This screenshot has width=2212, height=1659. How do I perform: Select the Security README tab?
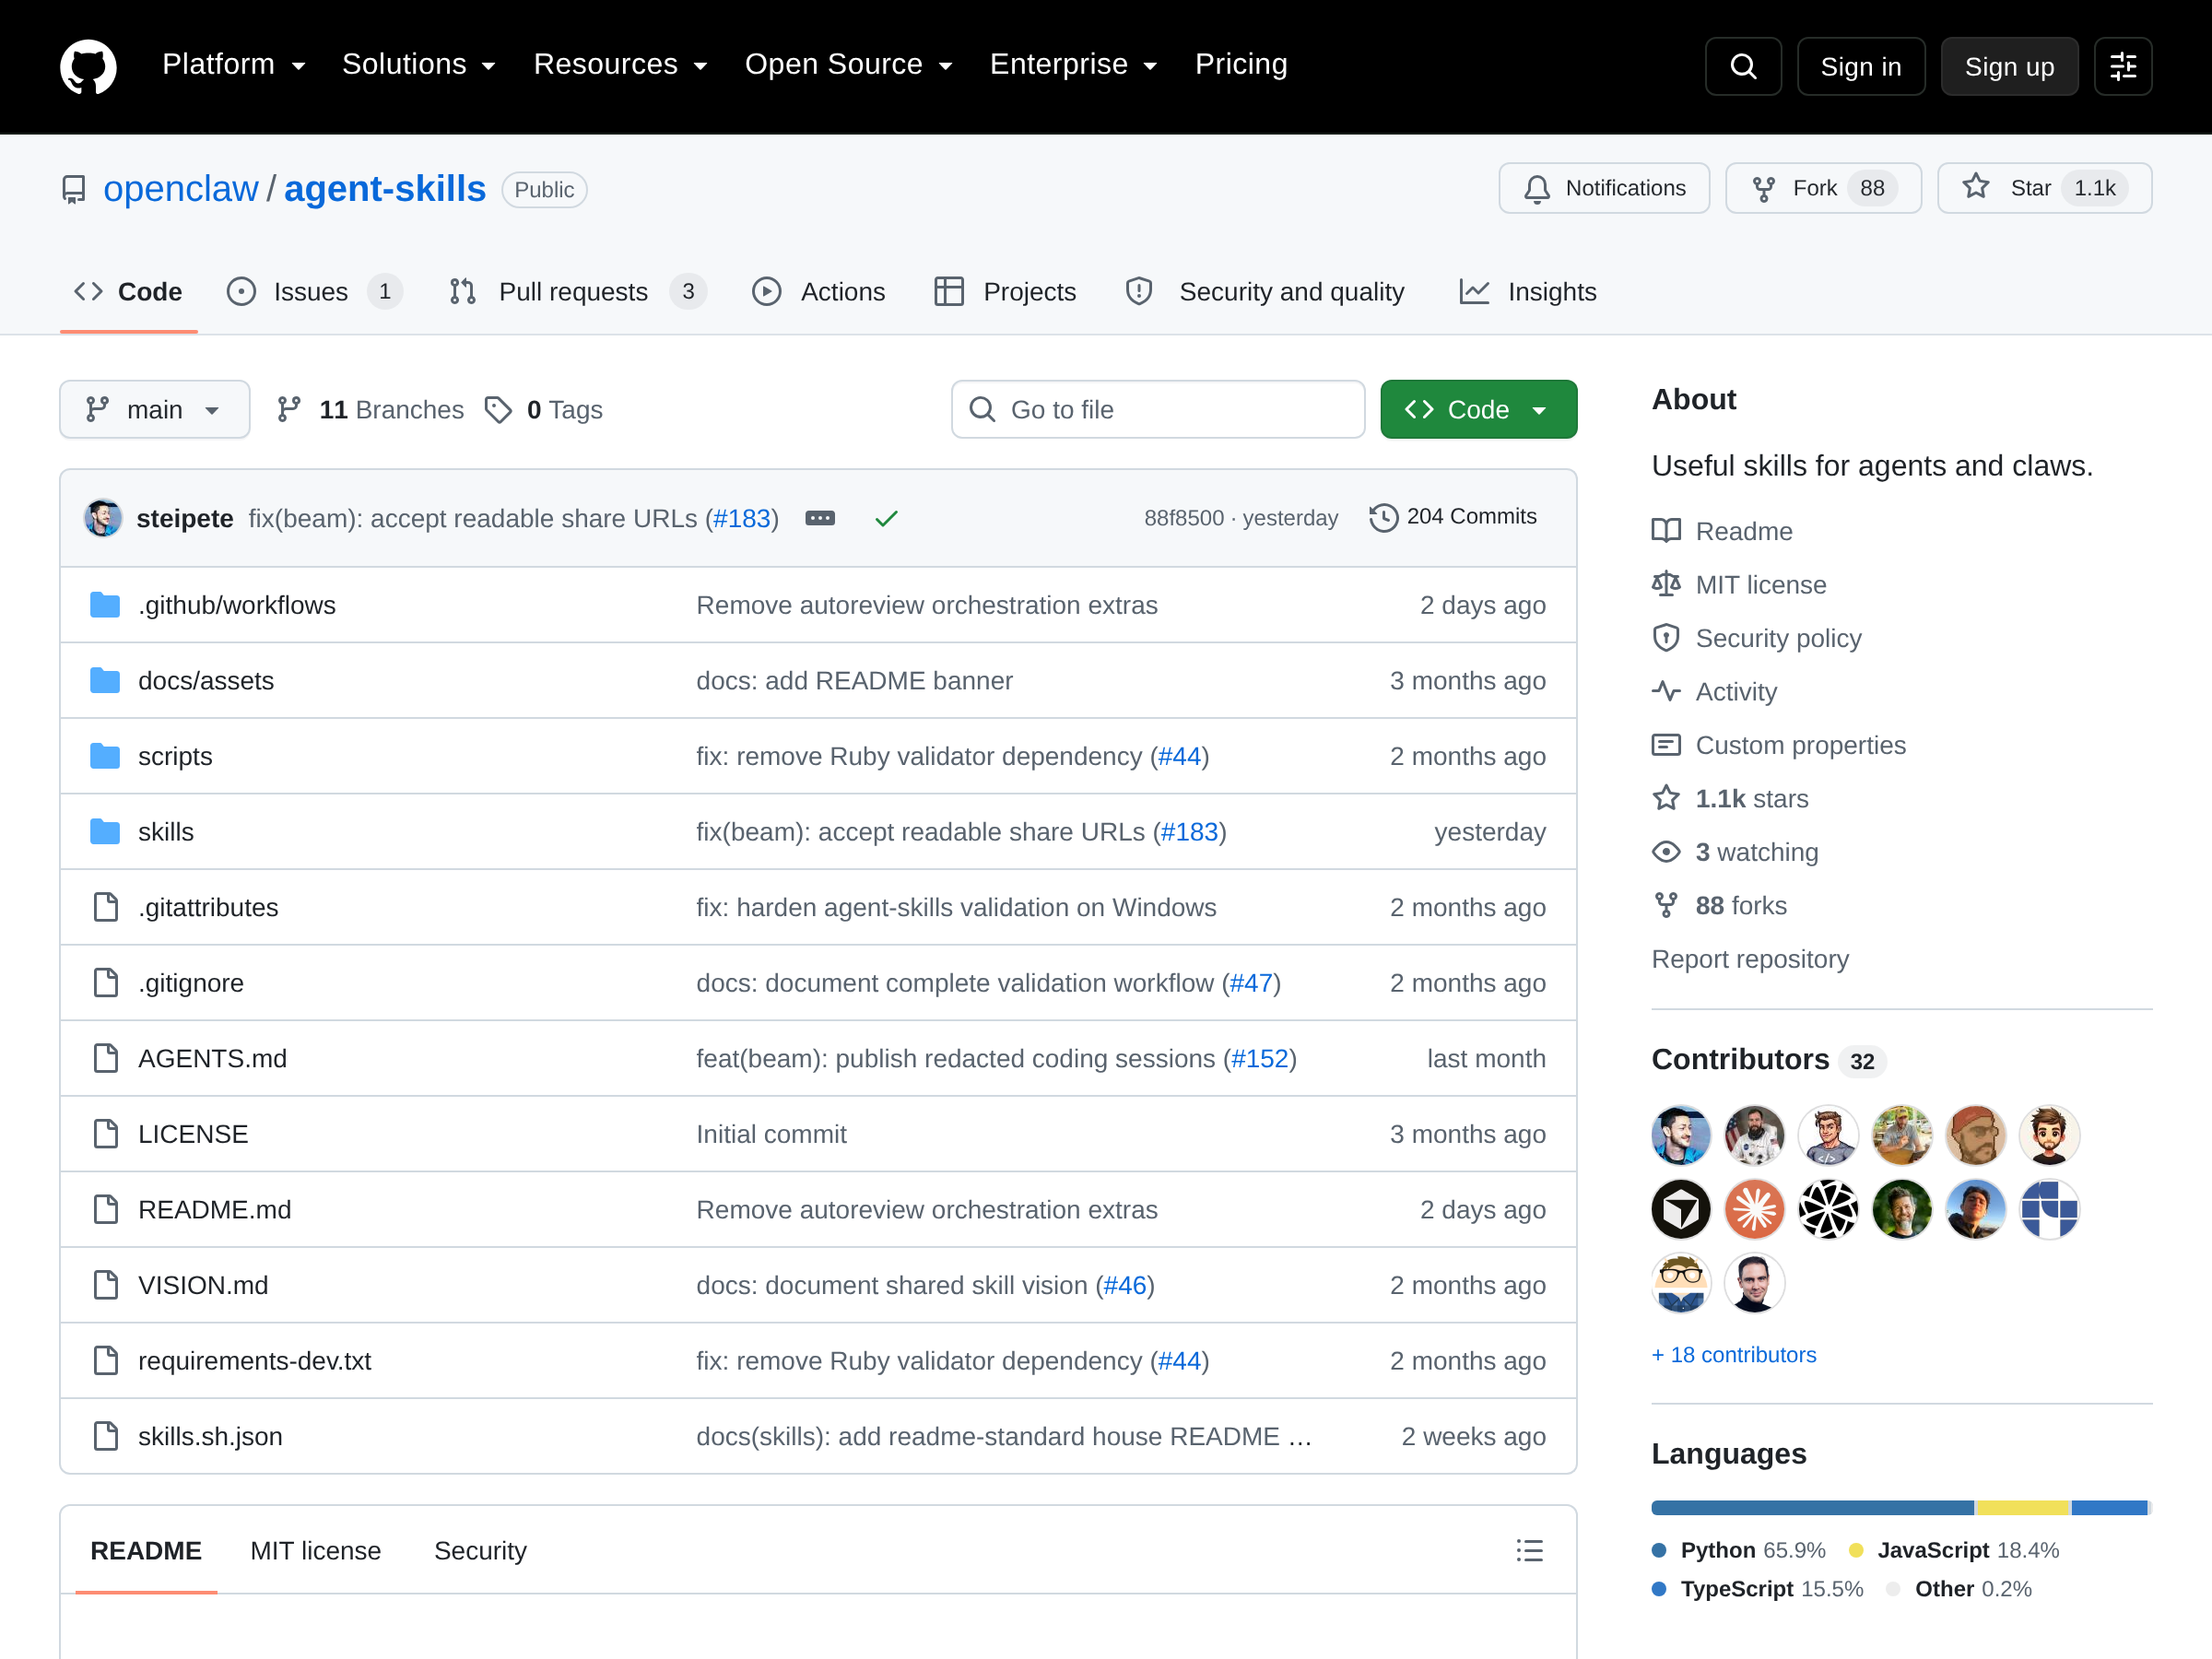click(480, 1550)
